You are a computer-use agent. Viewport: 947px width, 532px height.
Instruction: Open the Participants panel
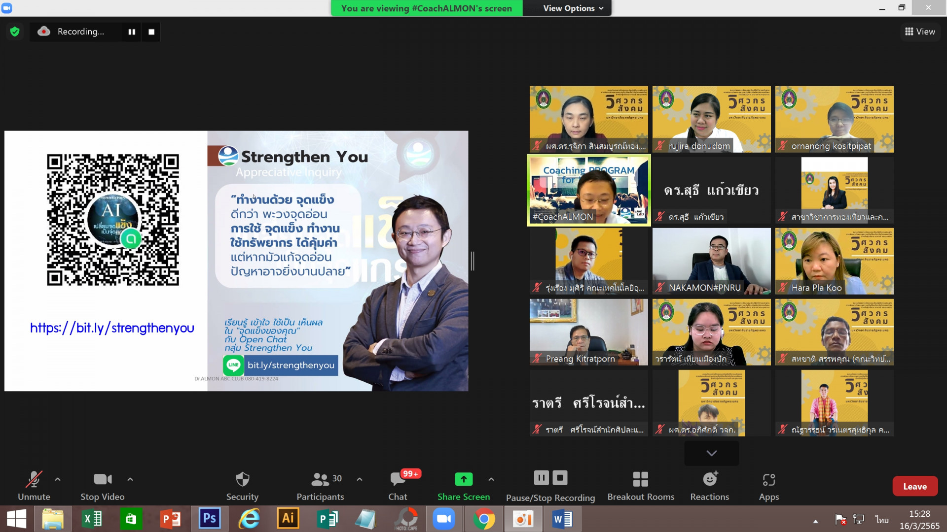(x=321, y=486)
